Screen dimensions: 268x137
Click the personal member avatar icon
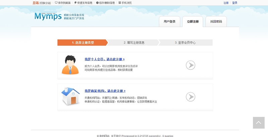(70, 65)
